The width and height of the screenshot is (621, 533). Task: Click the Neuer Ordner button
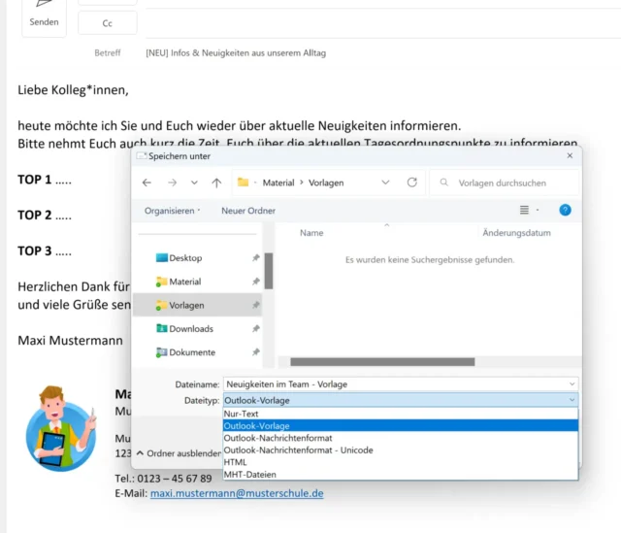pyautogui.click(x=248, y=211)
